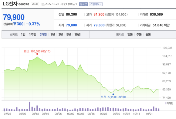Click the 코스피 market badge

click(35, 4)
